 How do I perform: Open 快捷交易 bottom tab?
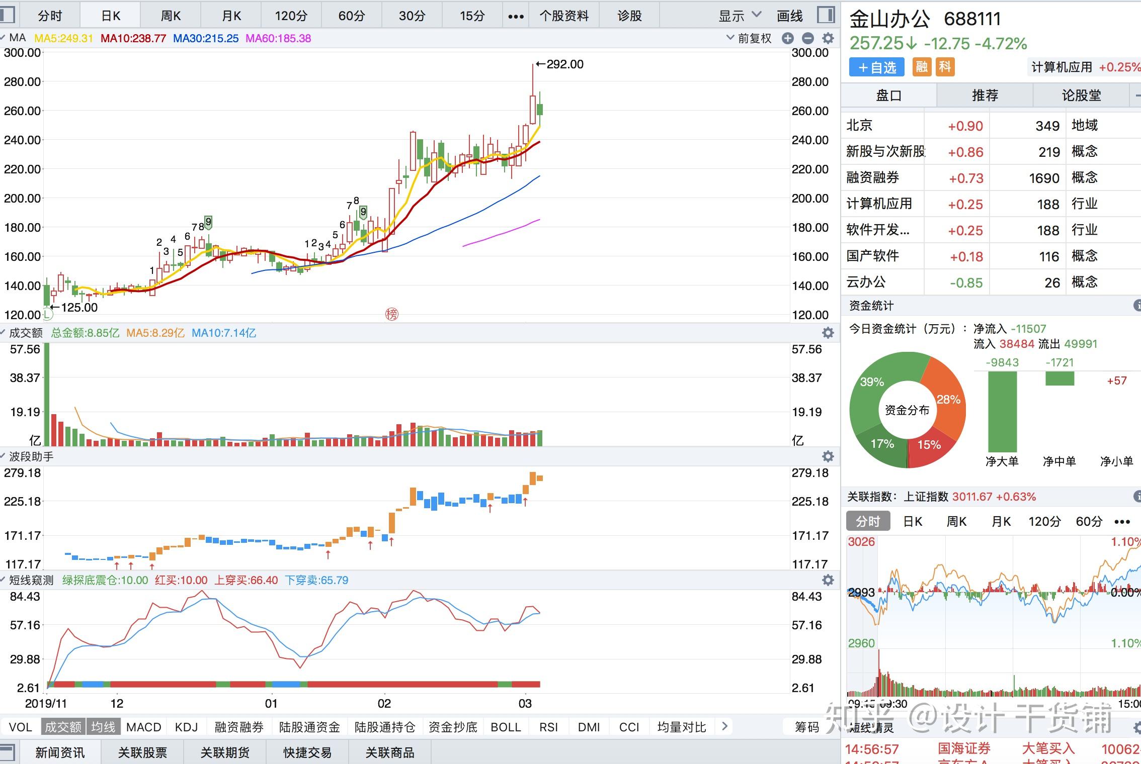click(307, 752)
